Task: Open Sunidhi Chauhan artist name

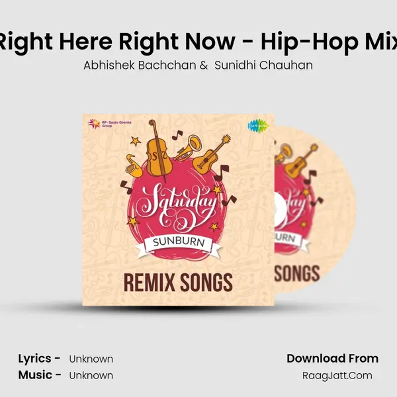Action: point(263,66)
